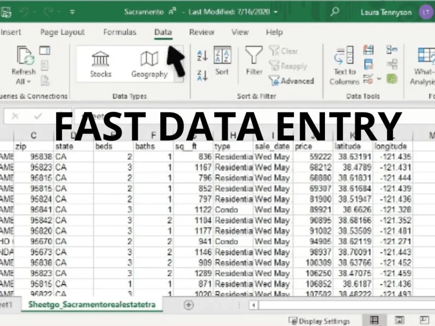Viewport: 435px width, 326px height.
Task: Reapply the current filter
Action: pyautogui.click(x=288, y=66)
